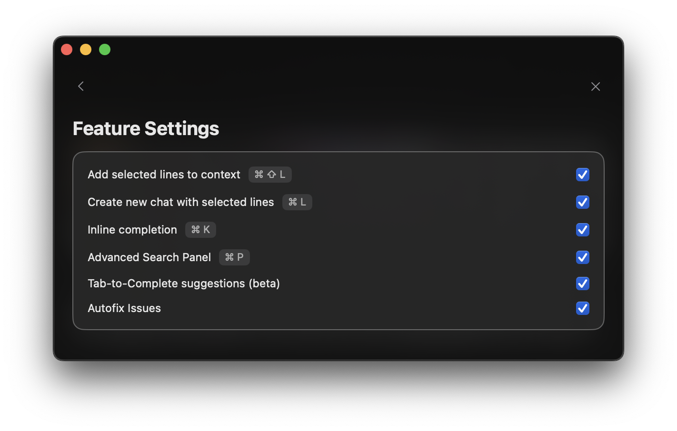677x431 pixels.
Task: Disable Advanced Search Panel
Action: click(582, 257)
